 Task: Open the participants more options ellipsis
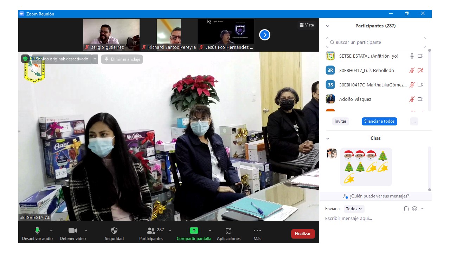click(x=414, y=121)
